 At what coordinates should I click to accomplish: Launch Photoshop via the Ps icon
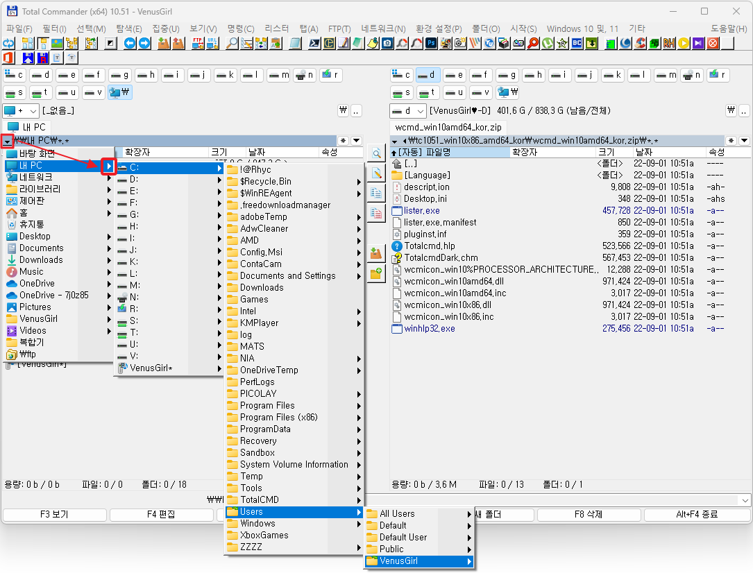431,43
